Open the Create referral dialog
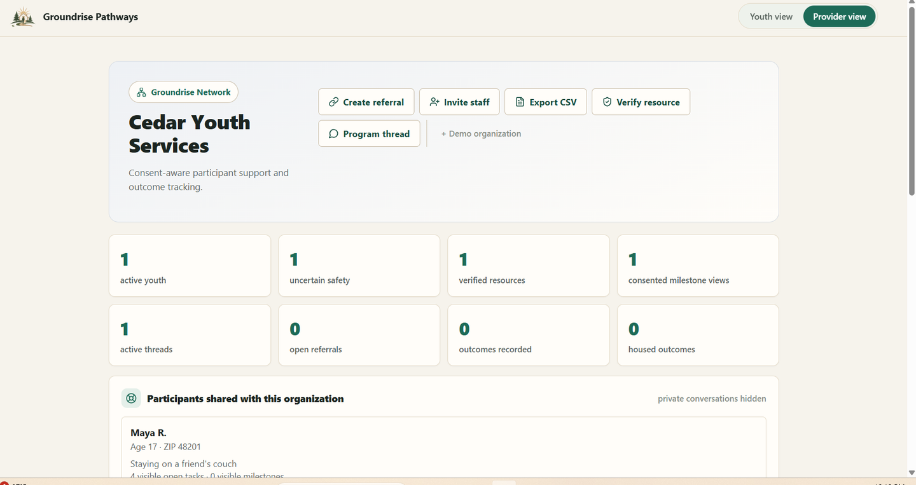This screenshot has height=485, width=916. click(366, 102)
